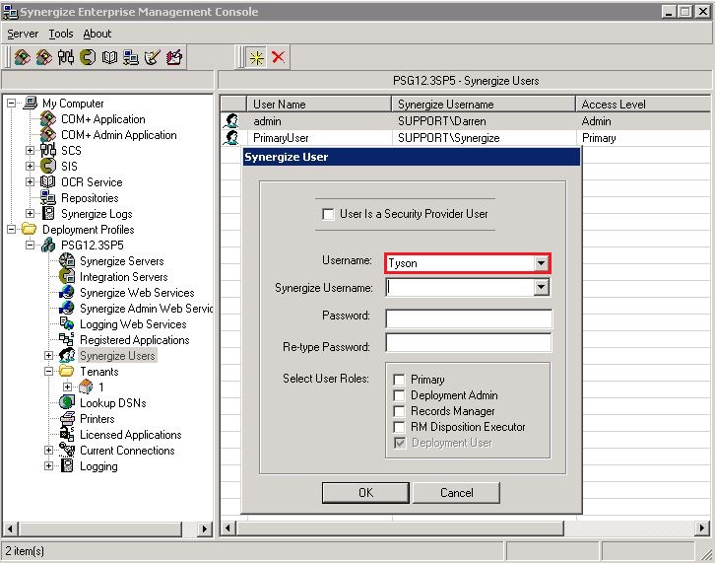Select the Logging tree item
The image size is (715, 563).
tap(98, 466)
